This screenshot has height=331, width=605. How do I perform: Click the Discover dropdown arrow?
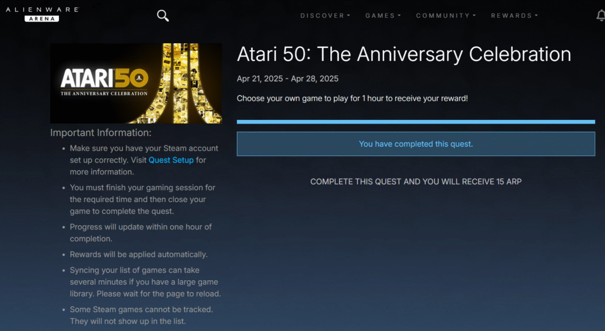(349, 15)
